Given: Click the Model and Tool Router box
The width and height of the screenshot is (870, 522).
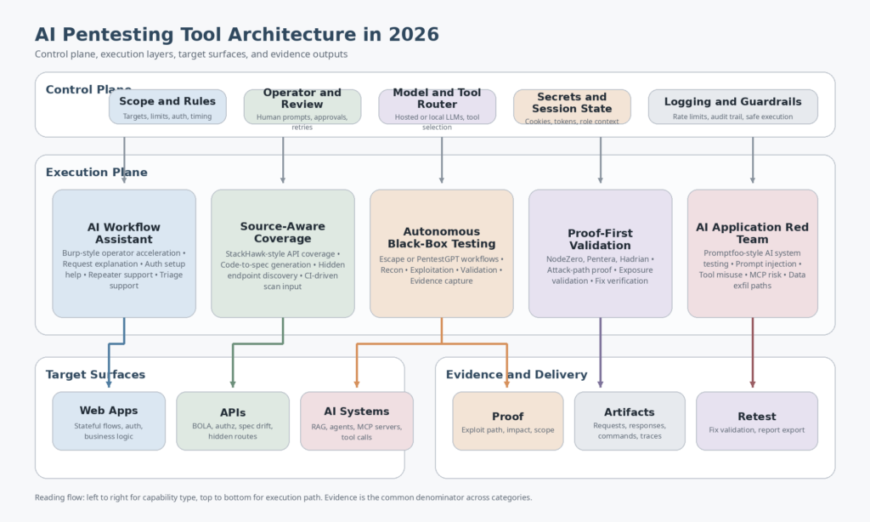Looking at the screenshot, I should (437, 107).
